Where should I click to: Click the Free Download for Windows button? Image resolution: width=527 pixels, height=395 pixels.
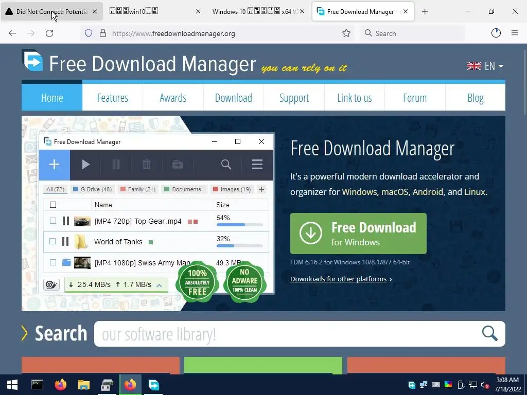click(358, 234)
